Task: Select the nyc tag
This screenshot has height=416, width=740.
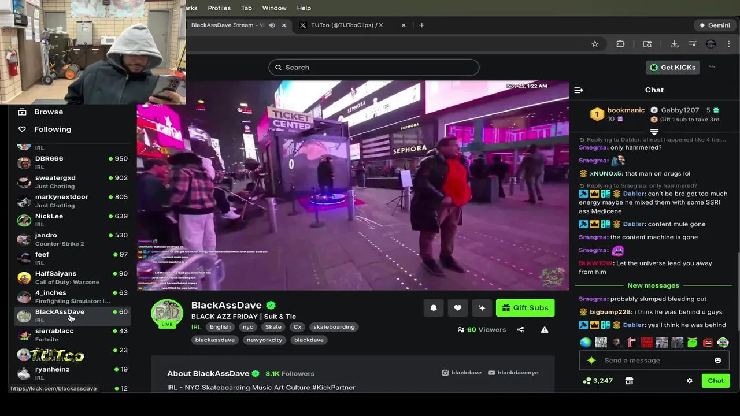Action: coord(248,327)
